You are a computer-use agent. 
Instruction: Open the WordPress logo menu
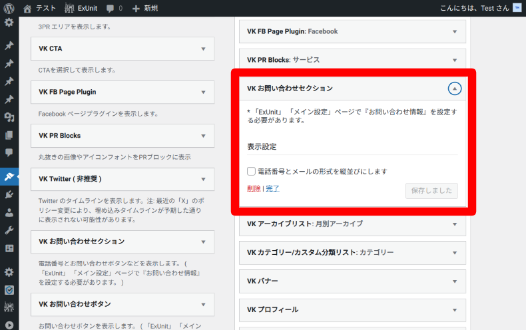(9, 8)
